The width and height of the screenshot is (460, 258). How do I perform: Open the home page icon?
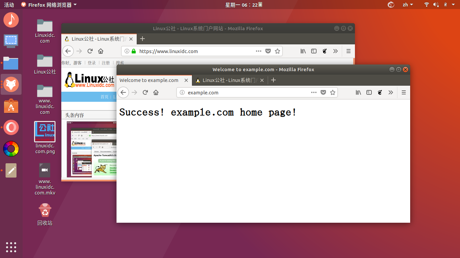click(x=156, y=92)
